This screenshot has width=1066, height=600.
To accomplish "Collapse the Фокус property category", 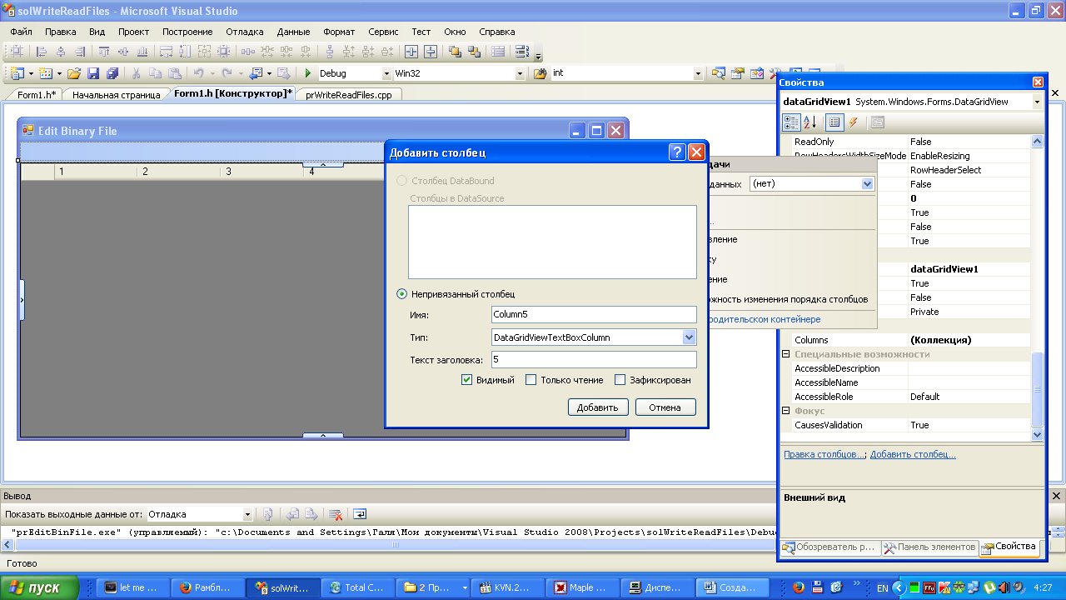I will 786,411.
